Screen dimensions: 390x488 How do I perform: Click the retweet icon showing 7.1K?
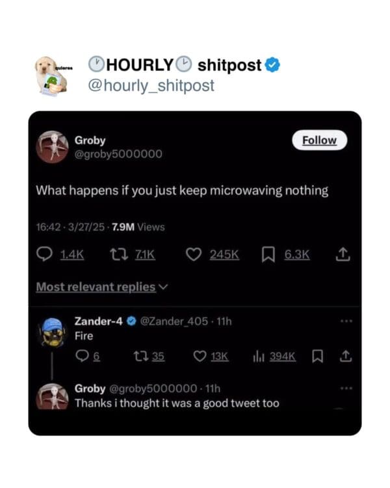point(120,256)
